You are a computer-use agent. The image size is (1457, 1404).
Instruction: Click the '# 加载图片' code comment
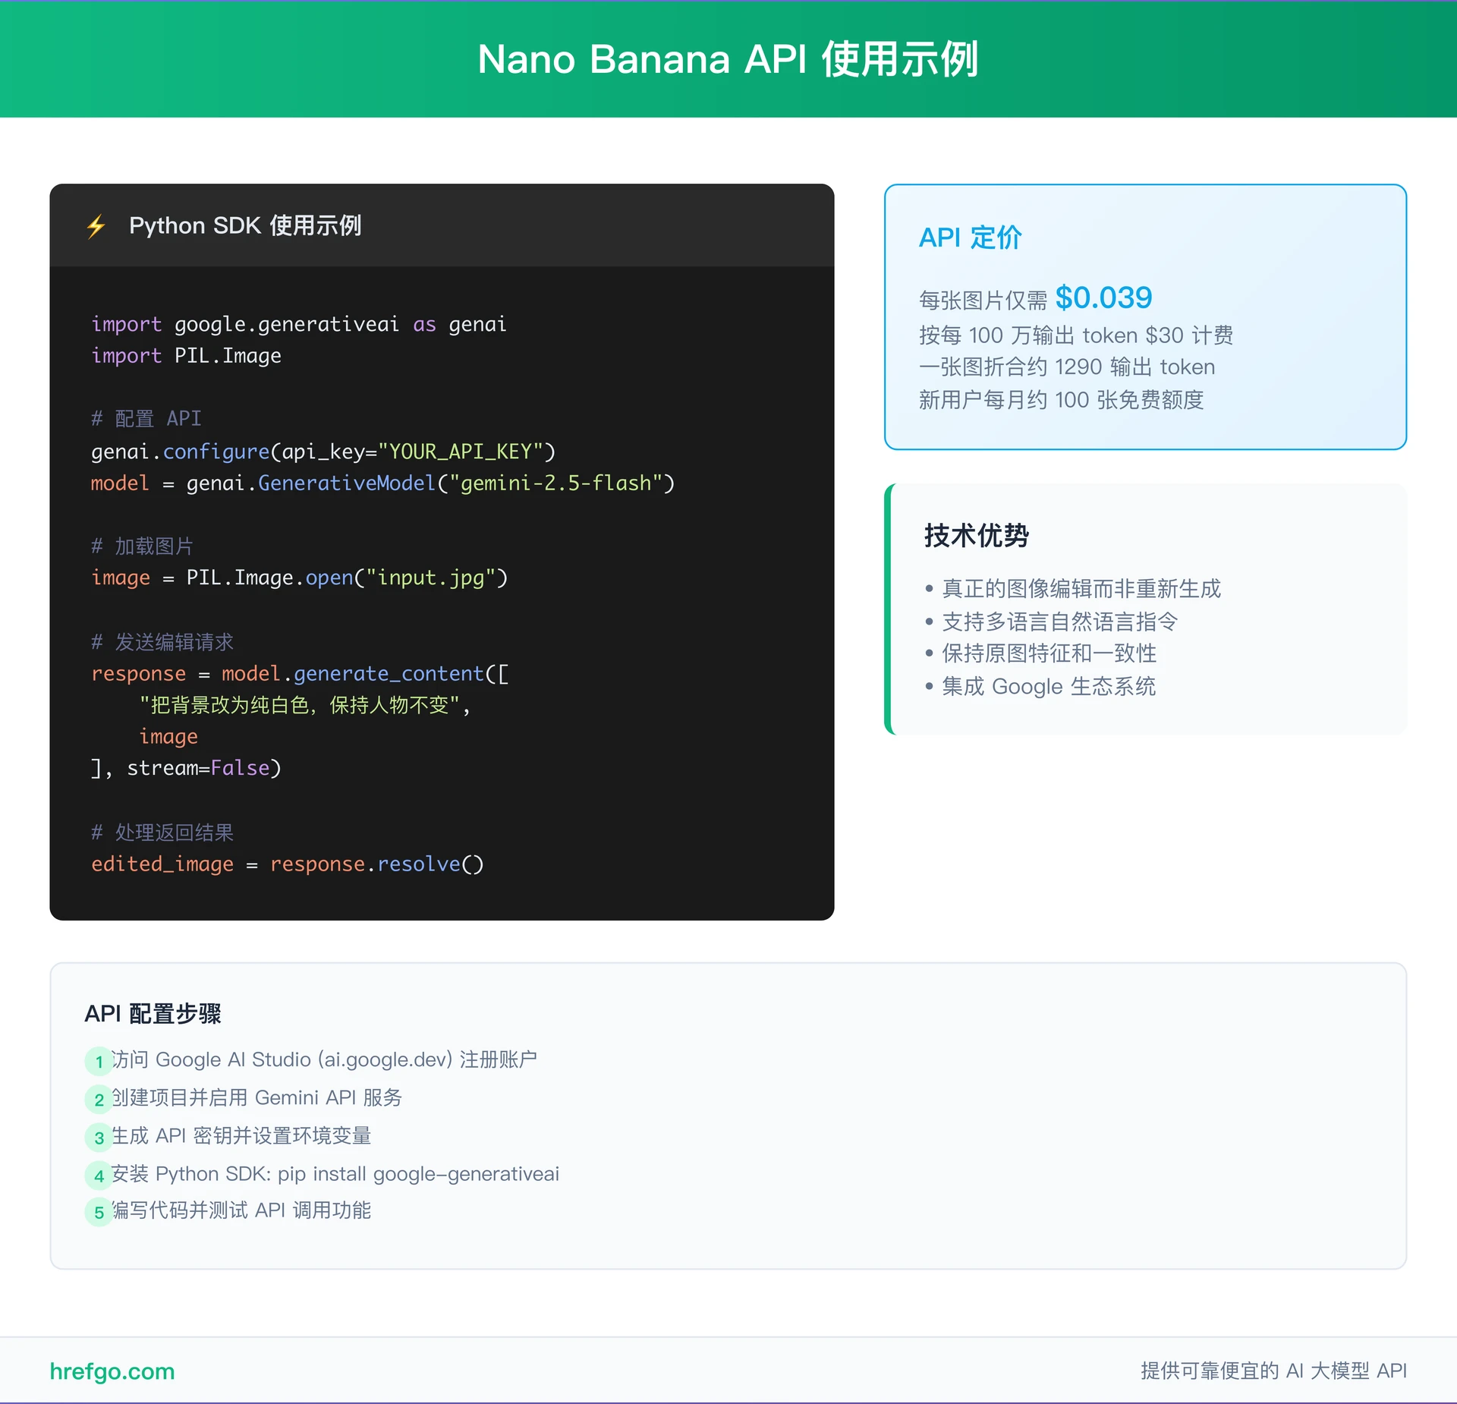(x=142, y=546)
